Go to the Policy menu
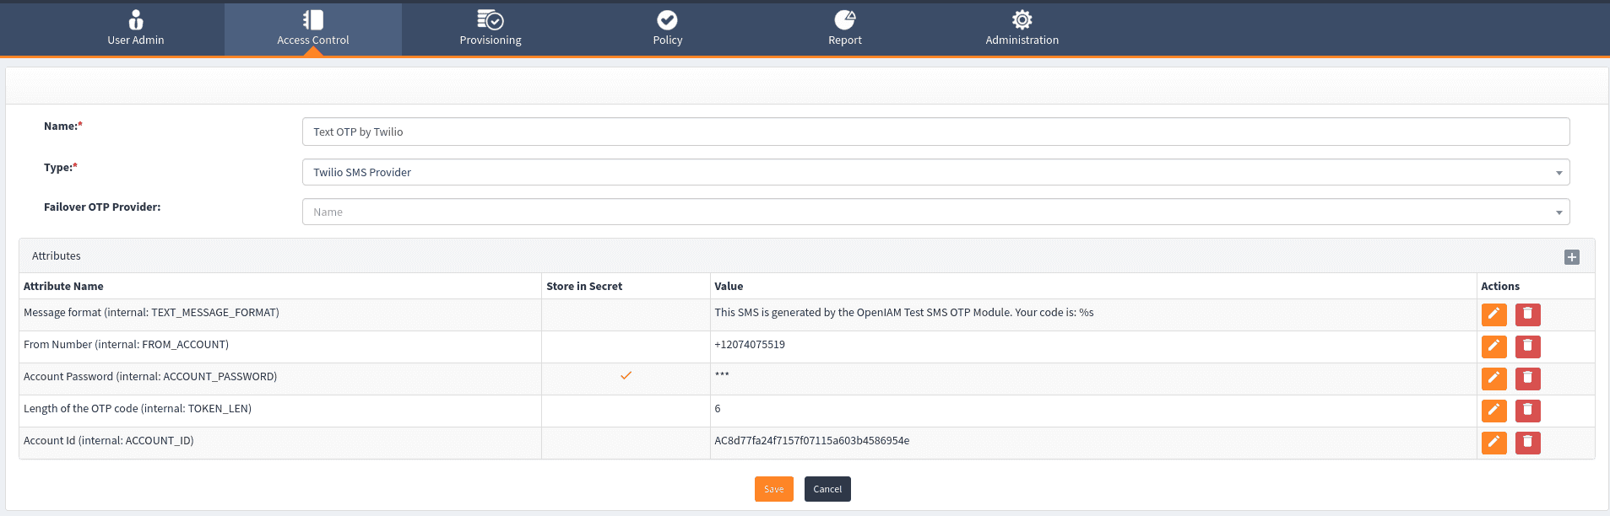This screenshot has height=516, width=1610. pos(667,28)
